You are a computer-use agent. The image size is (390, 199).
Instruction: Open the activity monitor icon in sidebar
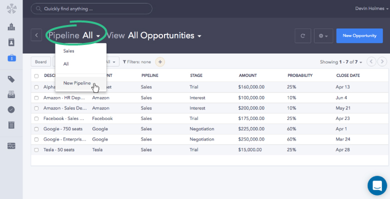pos(11,146)
